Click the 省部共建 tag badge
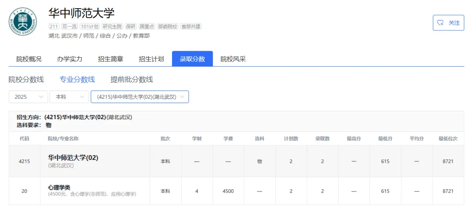469x214 pixels. [x=191, y=26]
